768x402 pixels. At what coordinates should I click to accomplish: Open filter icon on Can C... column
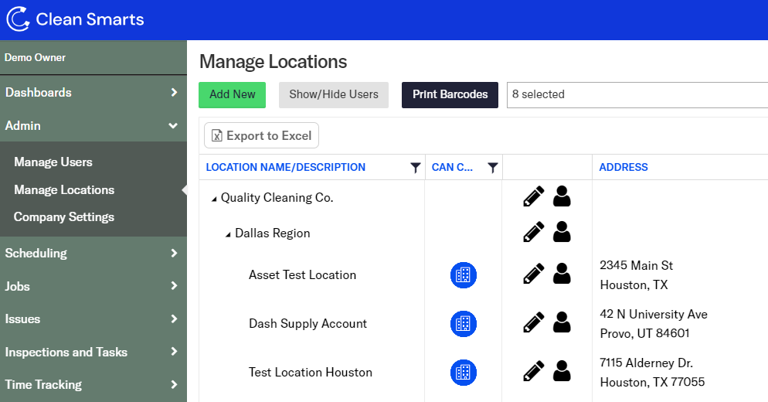(492, 168)
